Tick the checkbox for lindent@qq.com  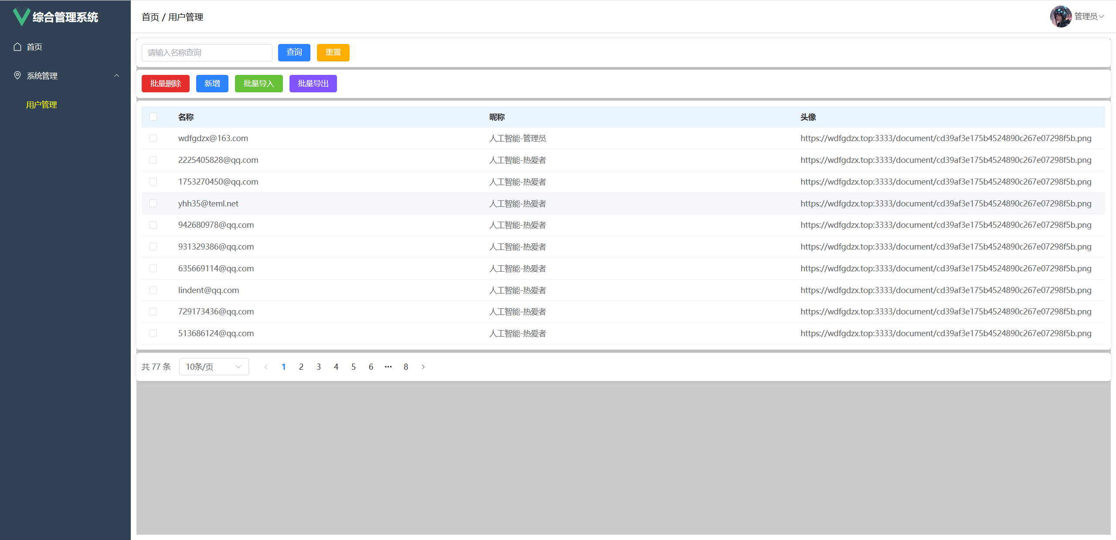[x=153, y=290]
